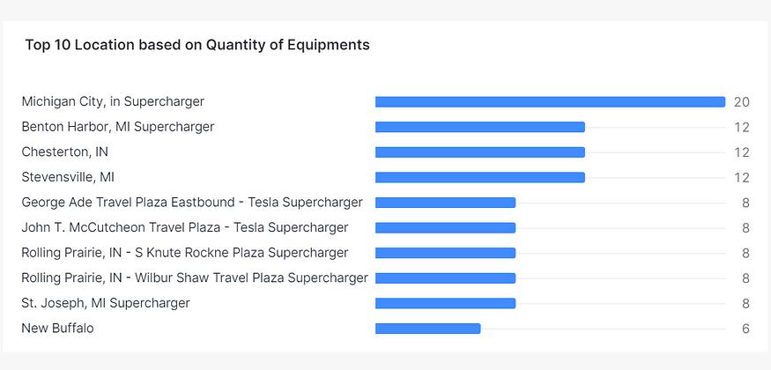
Task: Select the St. Joseph, MI Supercharger bar
Action: click(x=445, y=304)
